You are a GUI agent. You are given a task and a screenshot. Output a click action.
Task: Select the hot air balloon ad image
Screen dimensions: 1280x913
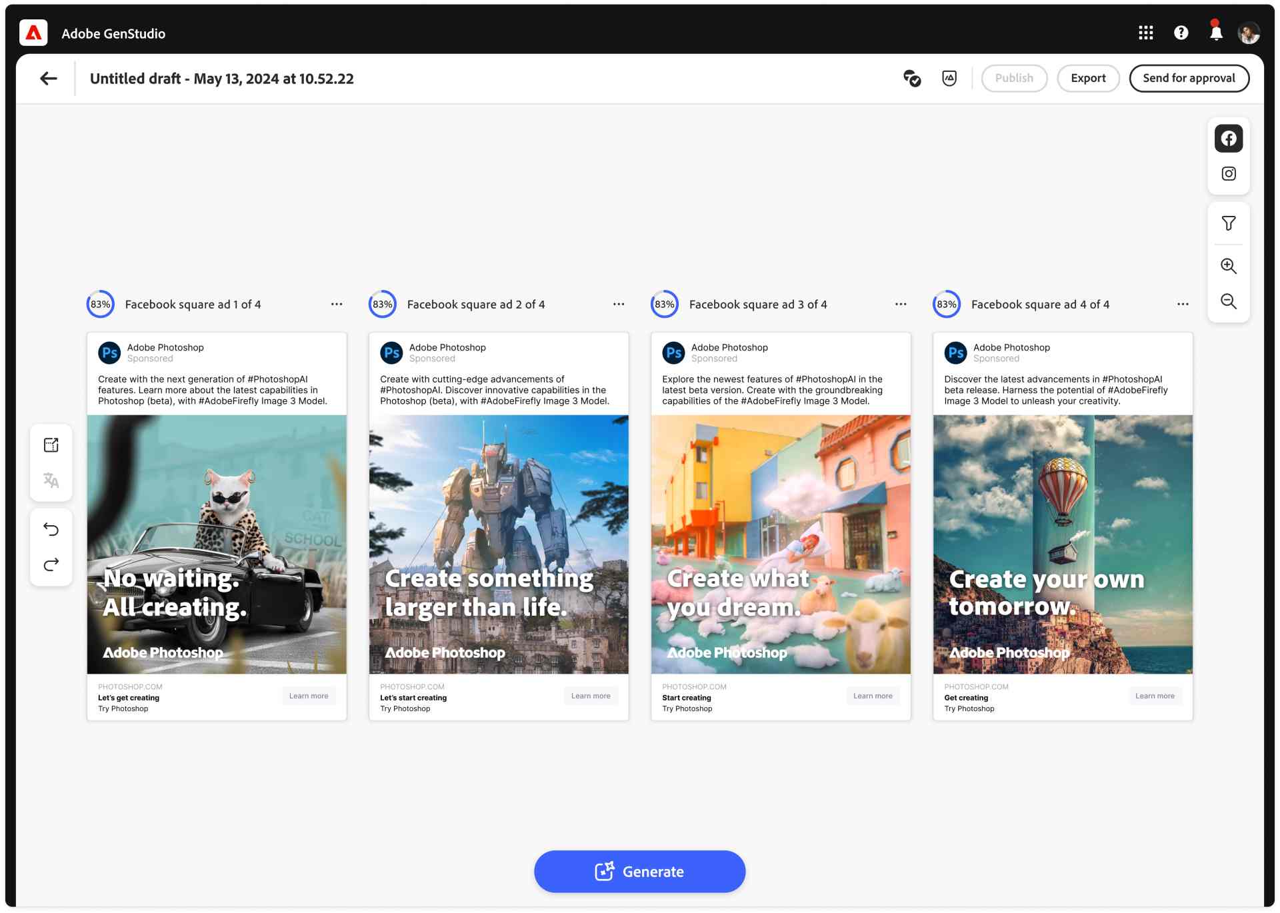tap(1063, 544)
